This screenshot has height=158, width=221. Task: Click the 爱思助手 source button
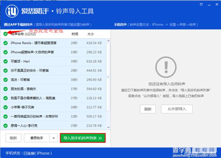(37, 138)
